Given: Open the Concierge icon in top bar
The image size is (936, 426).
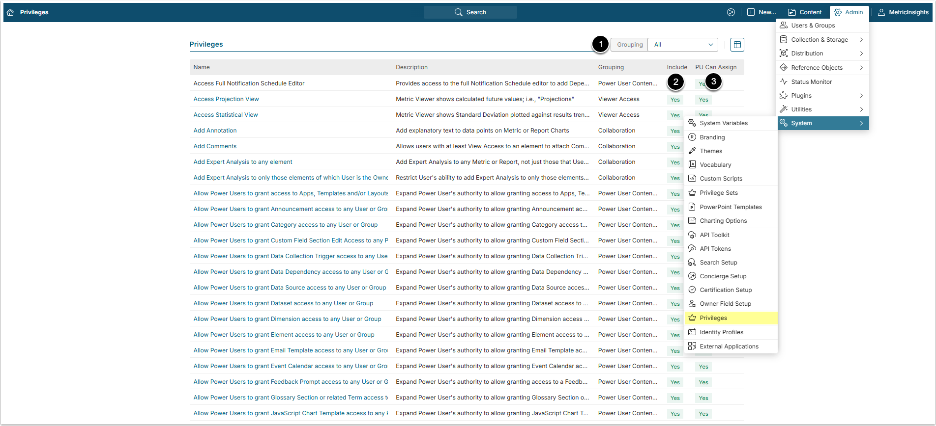Looking at the screenshot, I should click(x=731, y=12).
